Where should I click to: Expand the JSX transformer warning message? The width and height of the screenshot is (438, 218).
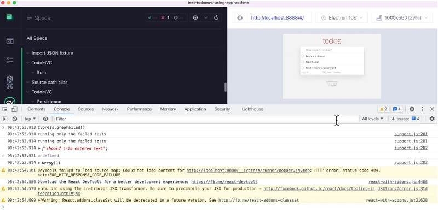pos(39,189)
